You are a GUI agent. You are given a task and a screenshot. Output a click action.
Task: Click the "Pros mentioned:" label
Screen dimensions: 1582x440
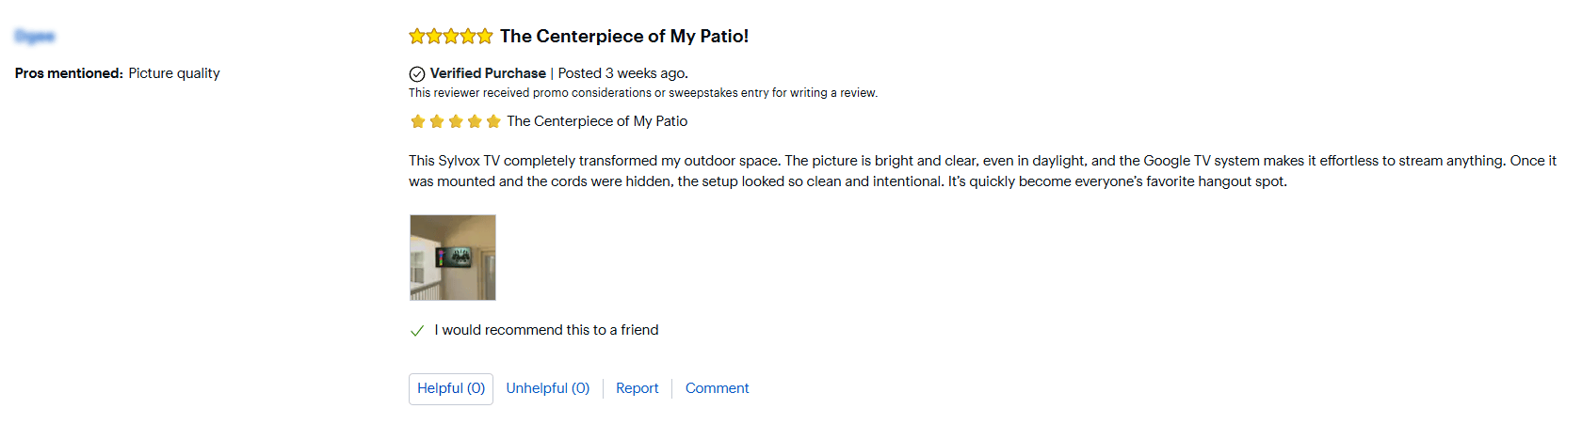coord(69,73)
